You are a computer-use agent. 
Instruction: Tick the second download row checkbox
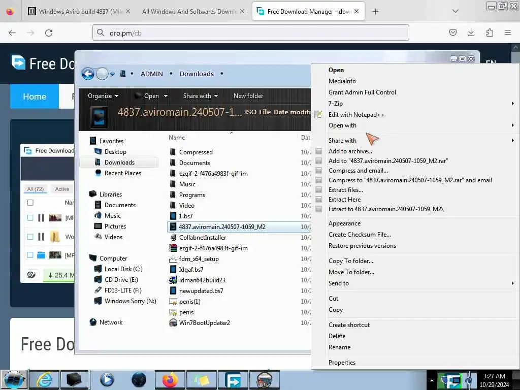coord(30,237)
